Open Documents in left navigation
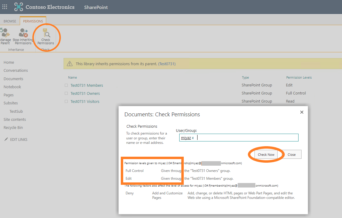This screenshot has width=342, height=218. tap(13, 79)
